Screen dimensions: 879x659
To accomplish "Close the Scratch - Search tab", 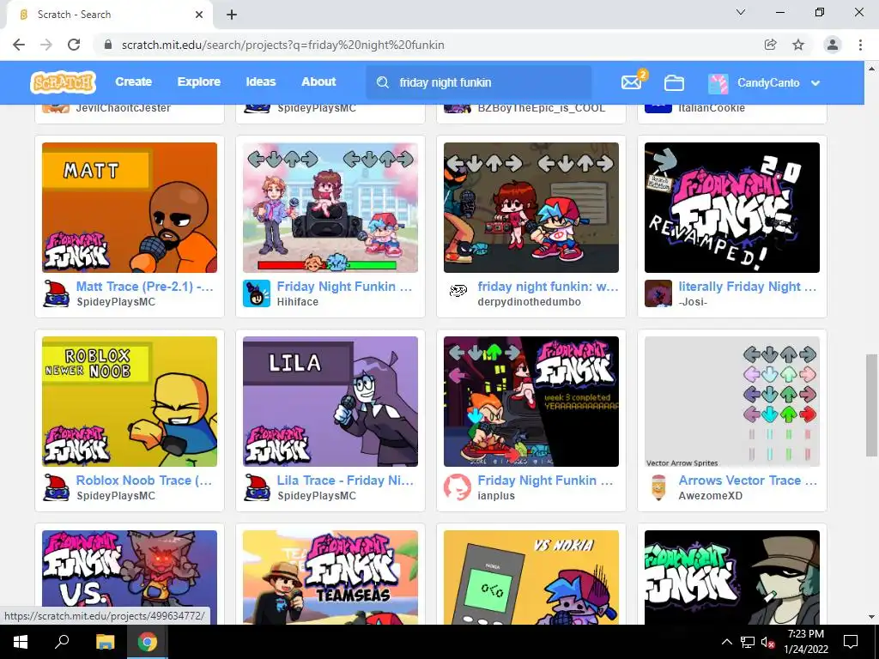I will coord(199,15).
